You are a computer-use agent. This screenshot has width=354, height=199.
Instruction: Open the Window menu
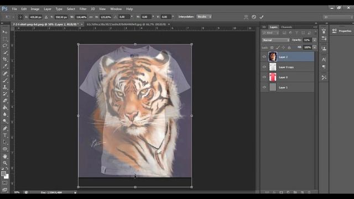pyautogui.click(x=116, y=9)
